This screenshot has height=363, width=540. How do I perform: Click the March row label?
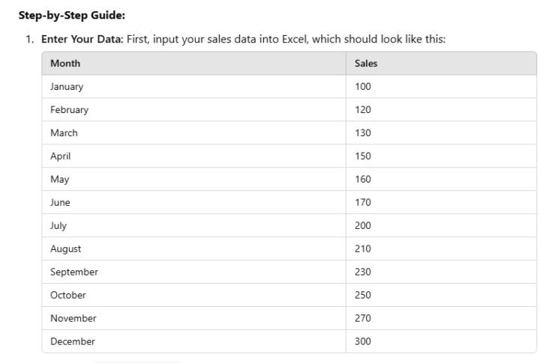point(64,133)
